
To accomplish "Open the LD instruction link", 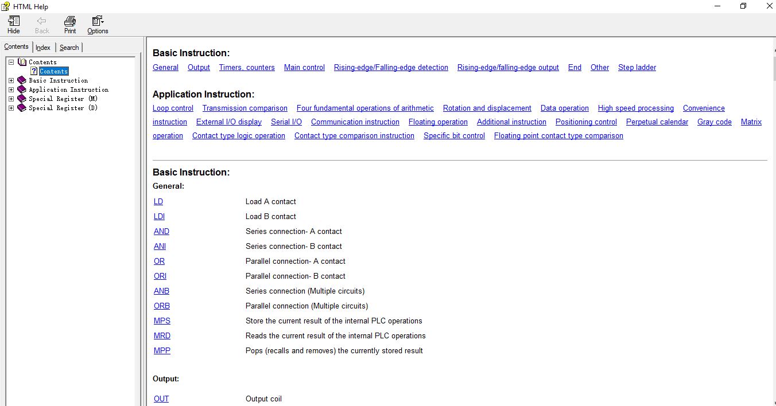I will (158, 201).
